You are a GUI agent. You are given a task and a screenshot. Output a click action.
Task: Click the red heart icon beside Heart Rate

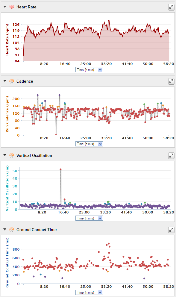click(12, 7)
